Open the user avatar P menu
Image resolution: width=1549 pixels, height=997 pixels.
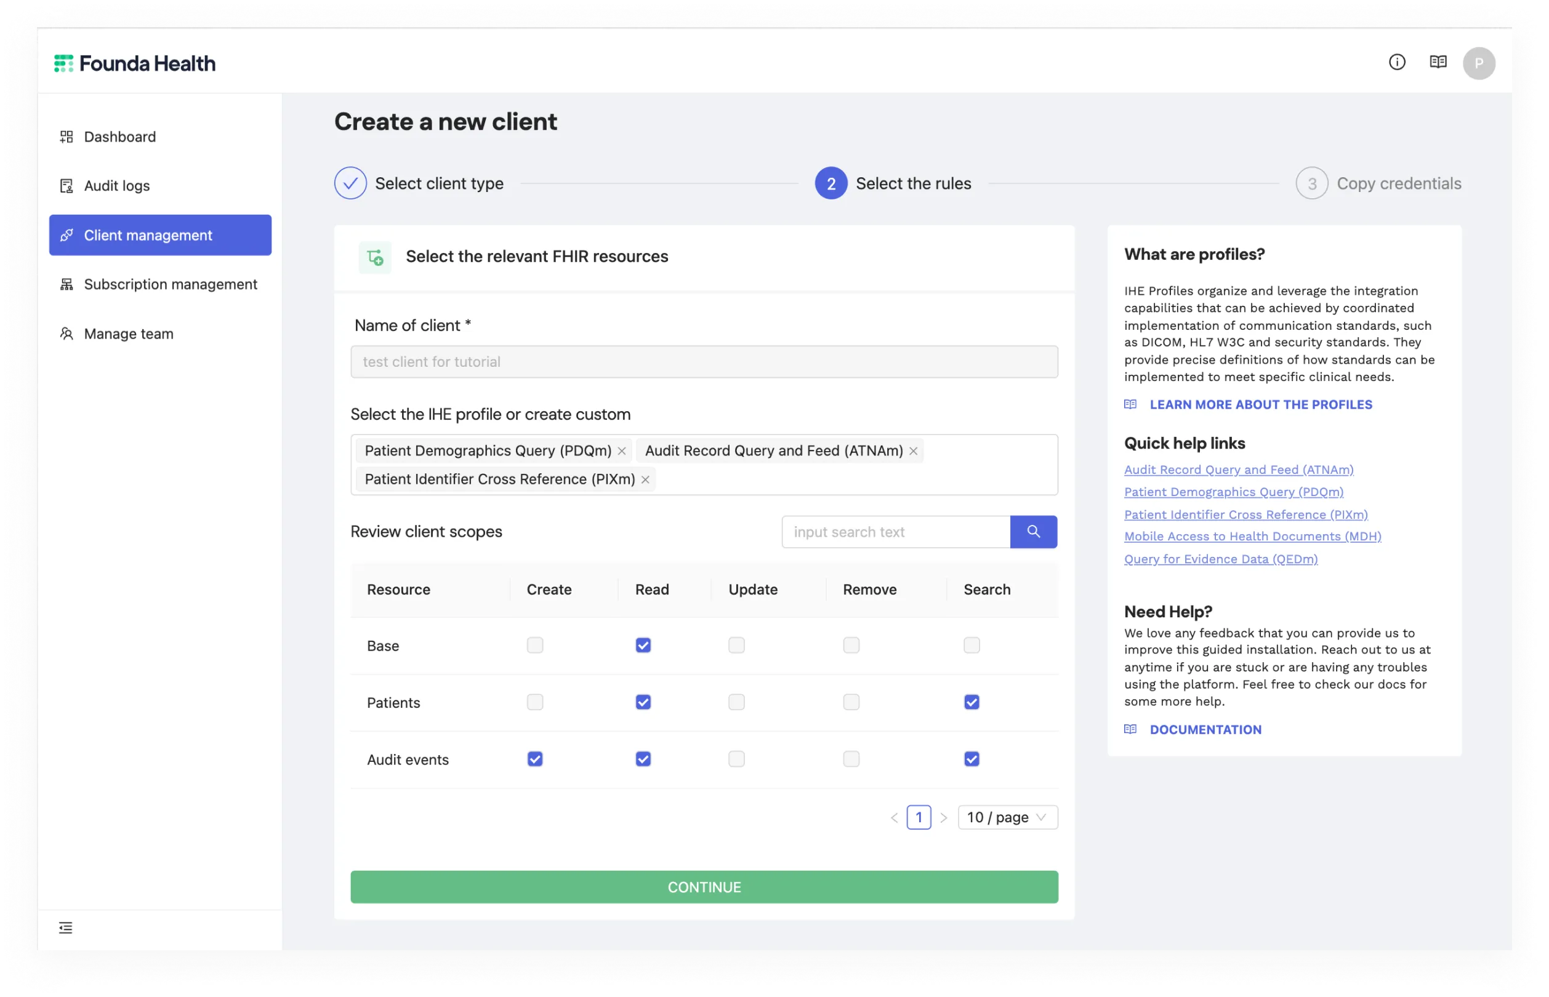tap(1478, 63)
